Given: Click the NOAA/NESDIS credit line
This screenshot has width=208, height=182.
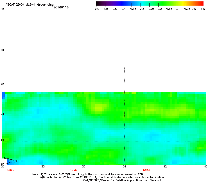Looking at the screenshot, I should 121,180.
